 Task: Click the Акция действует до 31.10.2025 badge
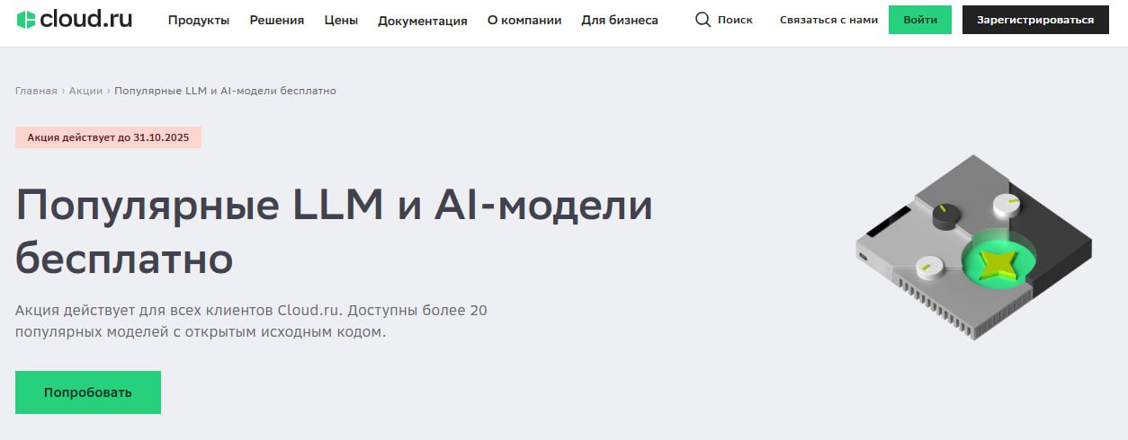tap(108, 137)
